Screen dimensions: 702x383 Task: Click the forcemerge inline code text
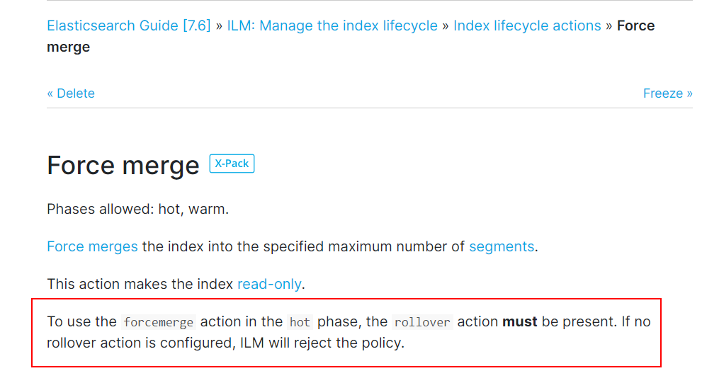pyautogui.click(x=159, y=322)
